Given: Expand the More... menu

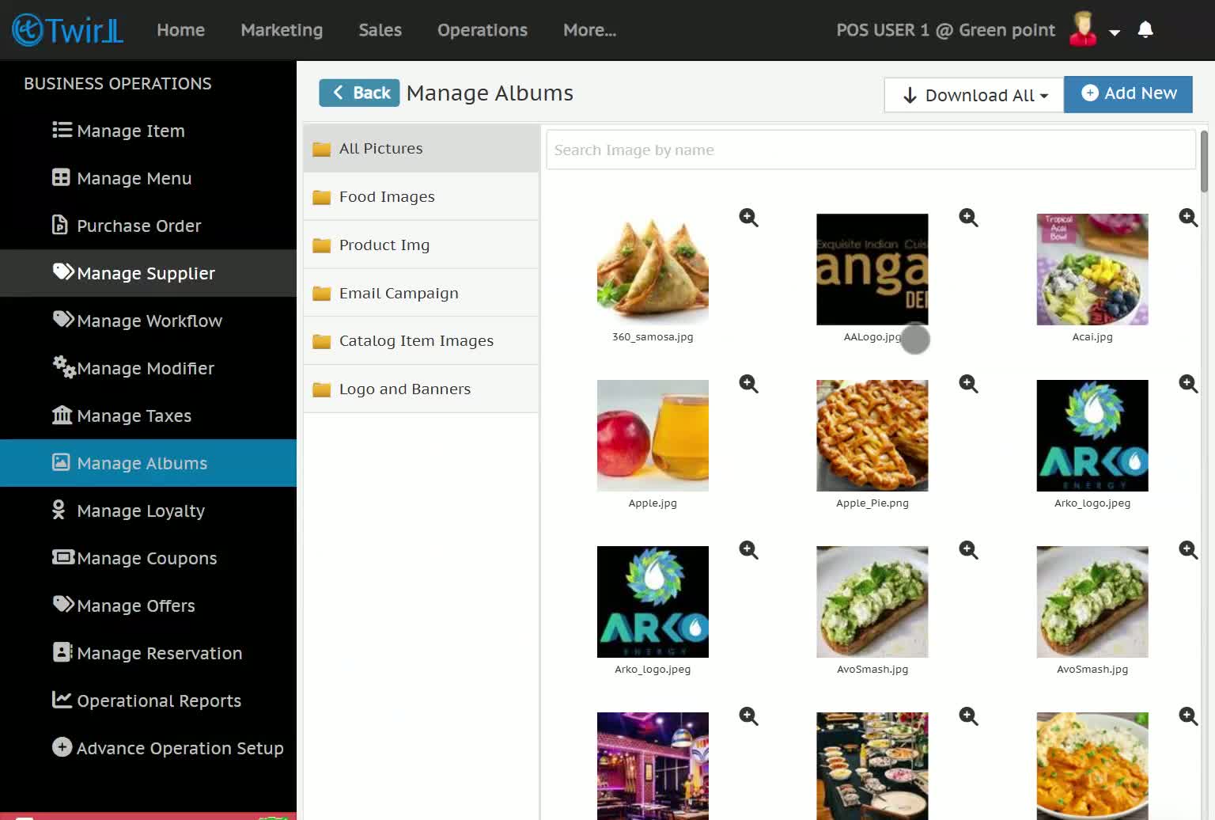Looking at the screenshot, I should [x=589, y=30].
